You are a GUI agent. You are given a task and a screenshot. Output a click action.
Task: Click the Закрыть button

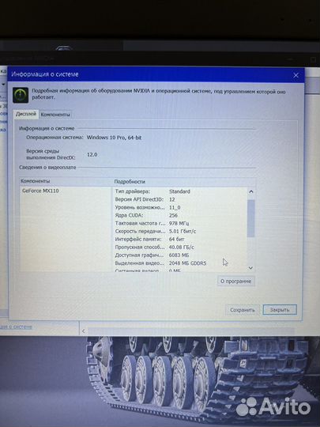pos(280,310)
